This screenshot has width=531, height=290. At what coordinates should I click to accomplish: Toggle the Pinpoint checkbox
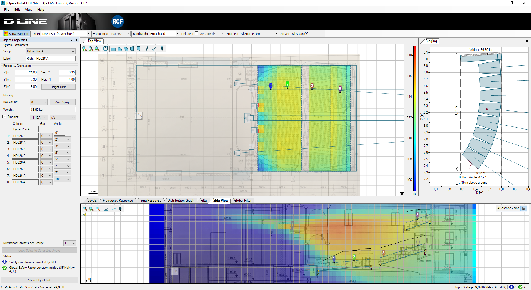tap(4, 117)
